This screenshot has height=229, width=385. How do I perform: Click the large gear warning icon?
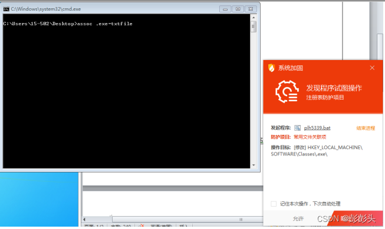tap(287, 91)
